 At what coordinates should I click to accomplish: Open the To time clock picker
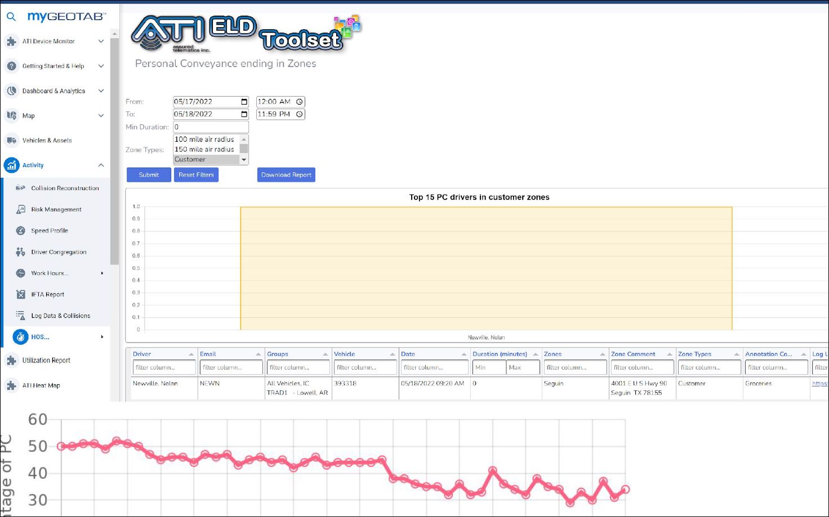pyautogui.click(x=300, y=114)
